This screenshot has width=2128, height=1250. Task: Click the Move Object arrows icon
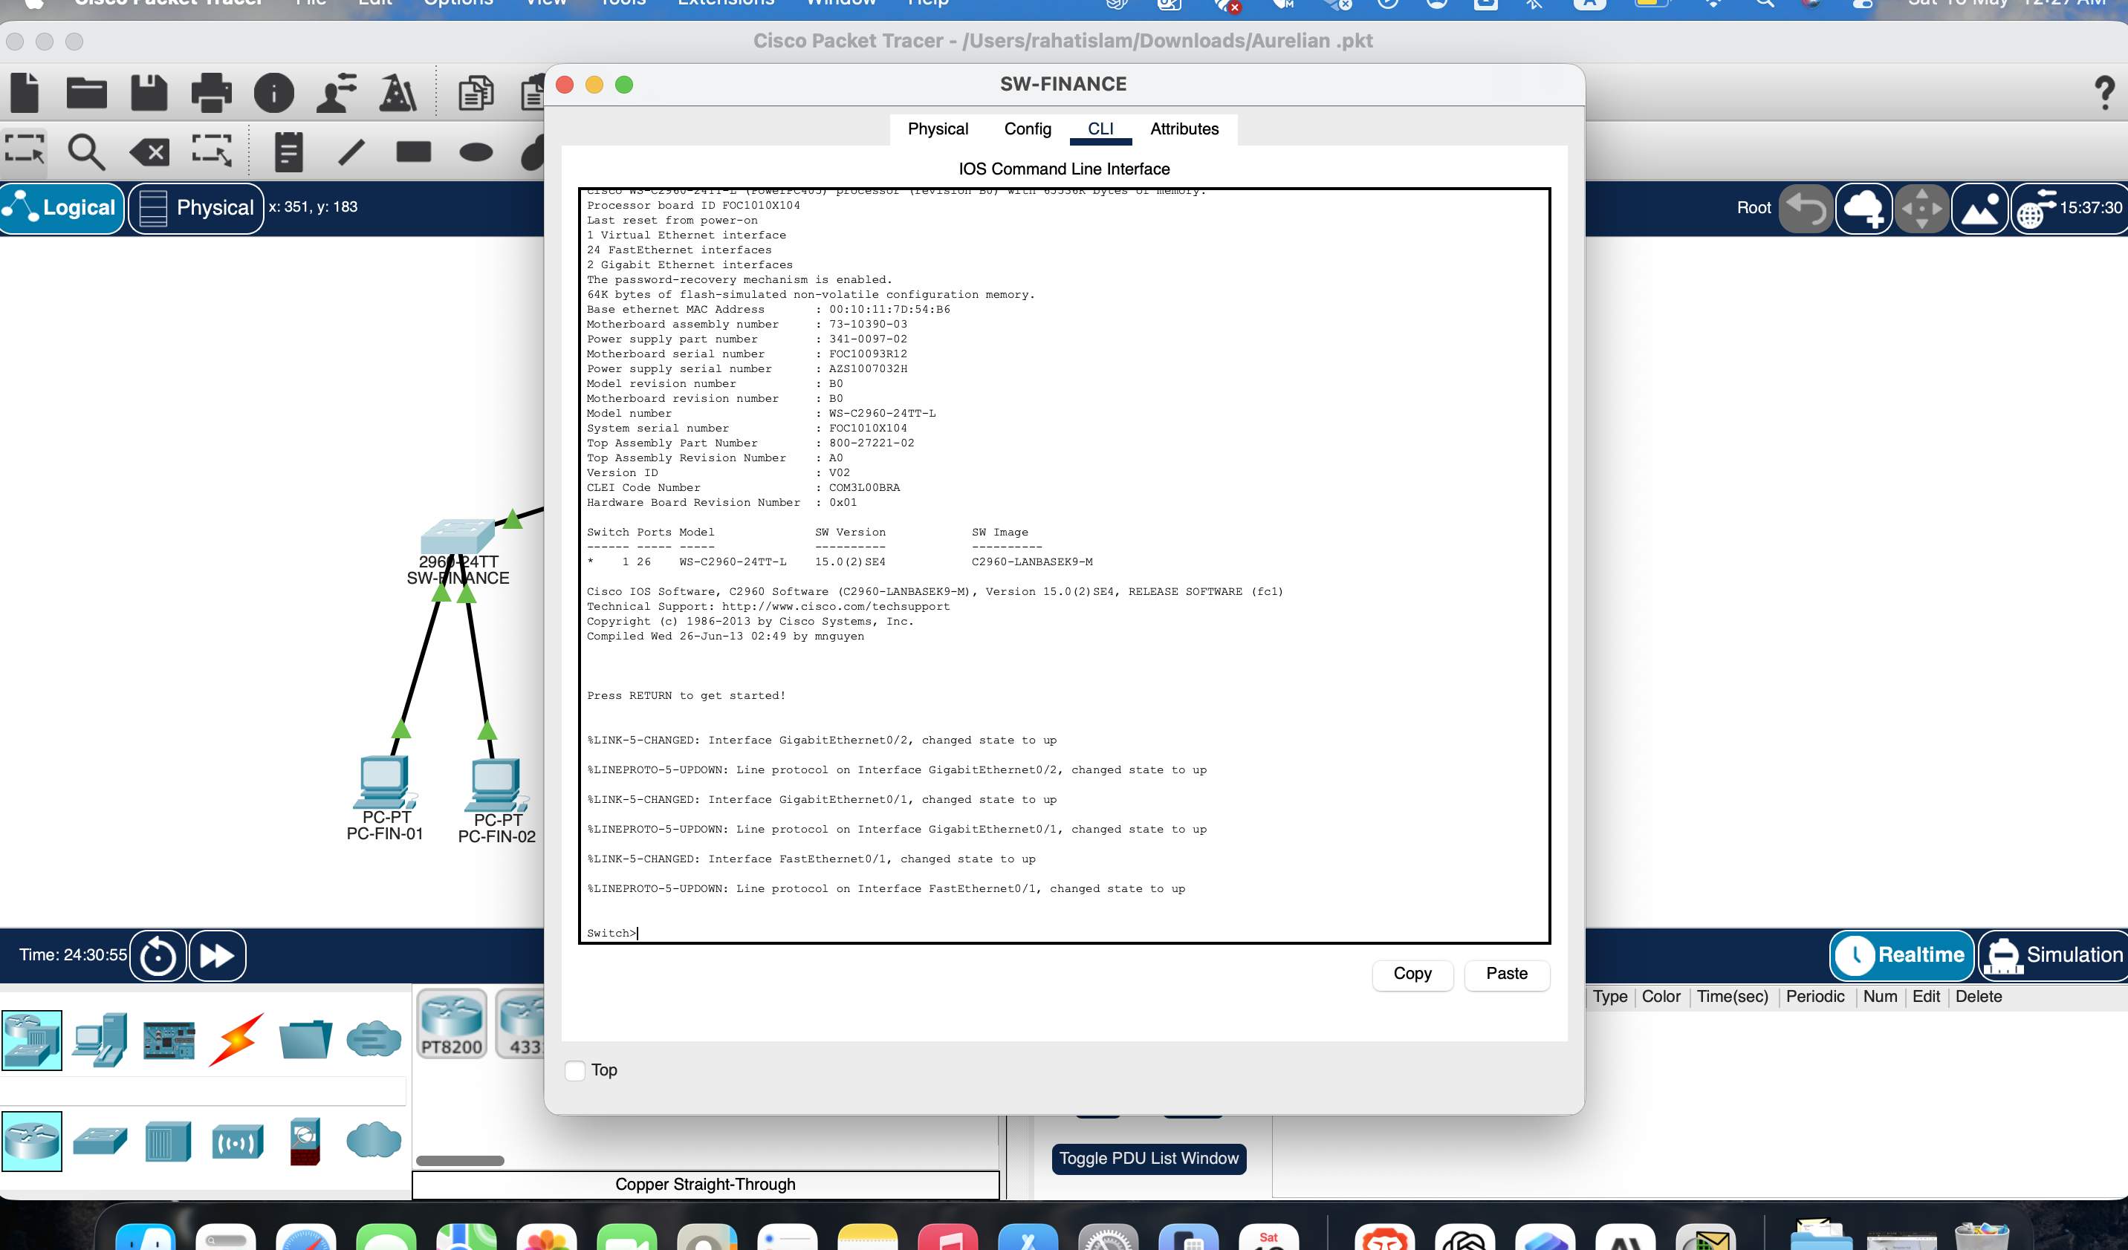click(1922, 209)
